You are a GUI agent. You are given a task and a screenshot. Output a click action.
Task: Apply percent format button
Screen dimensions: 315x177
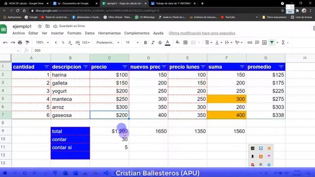(x=63, y=43)
